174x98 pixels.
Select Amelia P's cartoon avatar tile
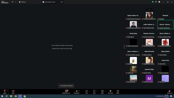(x=133, y=60)
